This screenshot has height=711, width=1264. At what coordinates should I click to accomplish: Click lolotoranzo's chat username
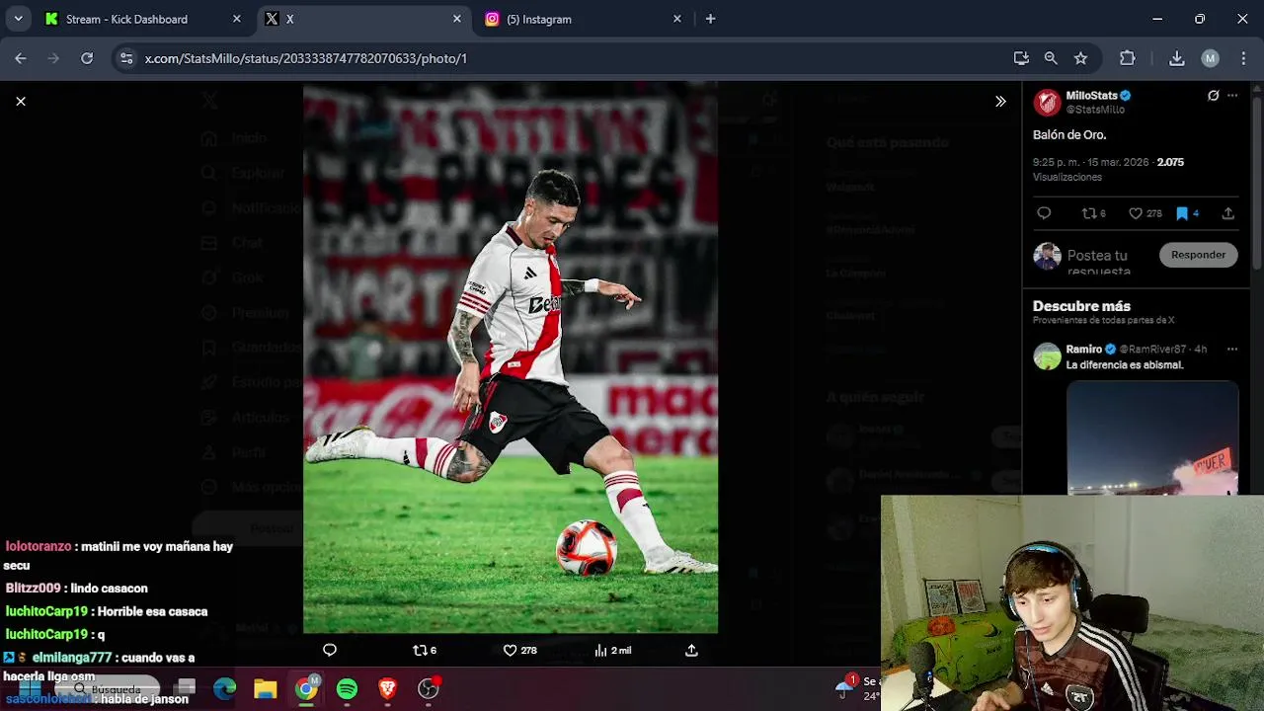click(x=39, y=546)
